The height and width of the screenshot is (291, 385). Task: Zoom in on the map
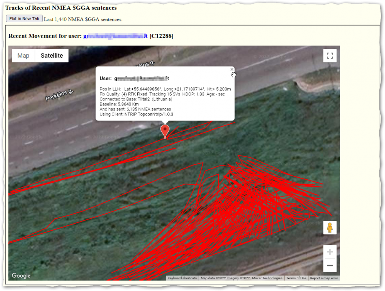coord(330,252)
